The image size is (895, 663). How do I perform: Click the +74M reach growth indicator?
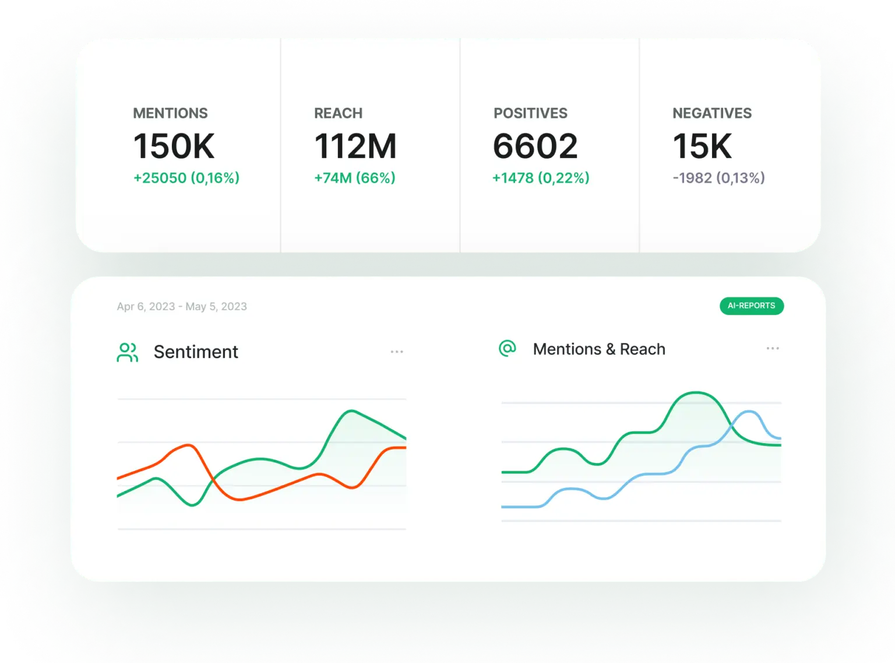pyautogui.click(x=354, y=178)
